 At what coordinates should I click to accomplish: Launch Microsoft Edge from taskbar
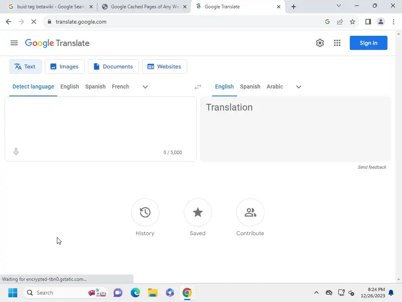[135, 293]
